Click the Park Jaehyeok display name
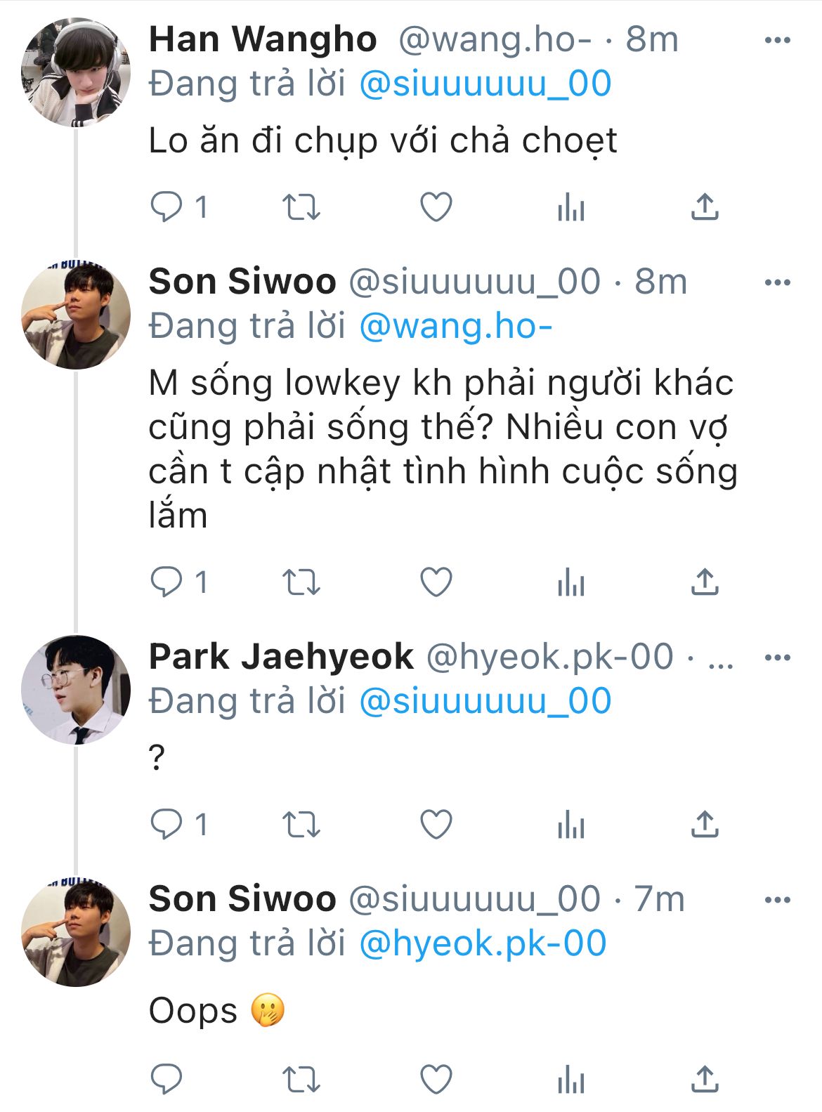The image size is (822, 1112). pyautogui.click(x=281, y=658)
